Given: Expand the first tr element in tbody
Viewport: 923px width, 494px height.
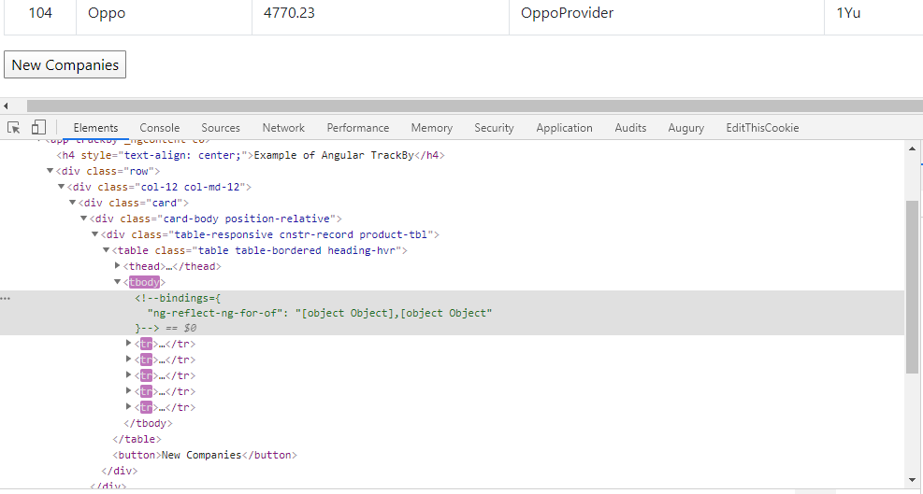Looking at the screenshot, I should click(x=129, y=344).
